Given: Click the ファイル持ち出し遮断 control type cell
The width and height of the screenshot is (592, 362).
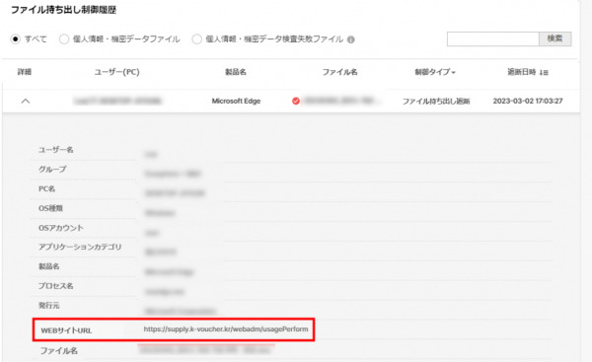Looking at the screenshot, I should [x=436, y=101].
